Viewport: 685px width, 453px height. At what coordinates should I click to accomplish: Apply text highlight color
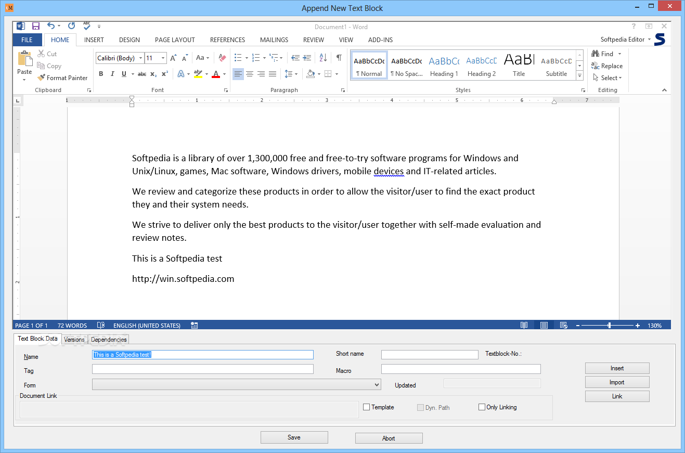[x=198, y=74]
